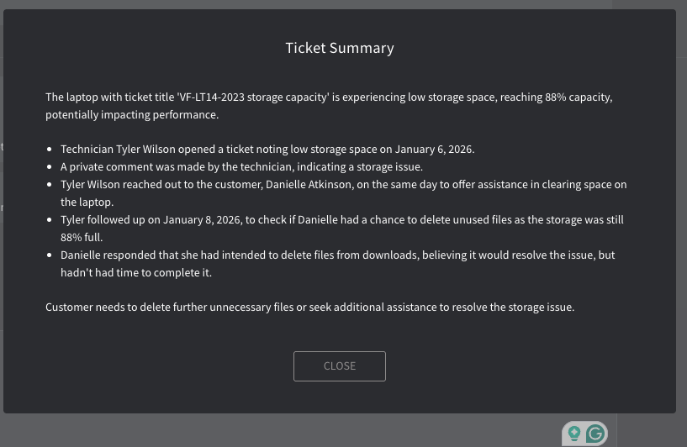Select the 'potentially impacting performance' line
This screenshot has width=687, height=447.
[132, 115]
